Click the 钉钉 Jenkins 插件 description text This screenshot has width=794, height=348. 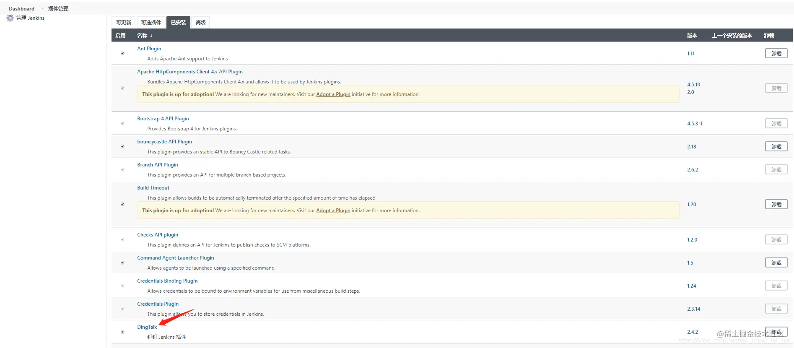click(167, 337)
